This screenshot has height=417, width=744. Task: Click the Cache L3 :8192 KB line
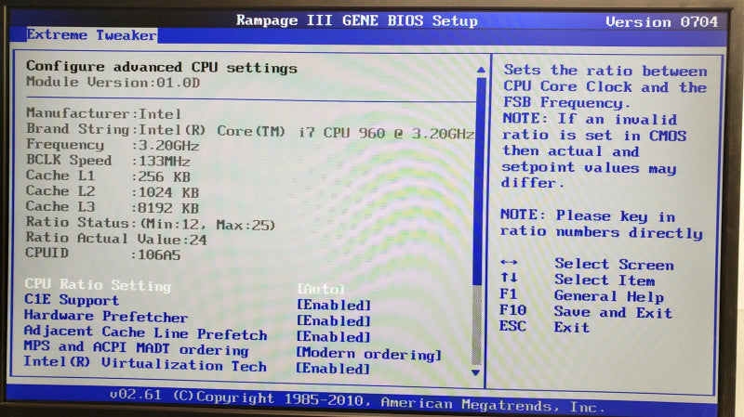(113, 207)
